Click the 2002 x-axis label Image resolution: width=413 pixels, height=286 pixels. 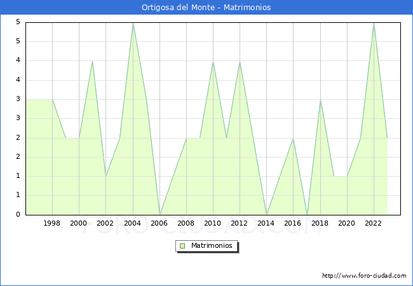pos(105,223)
